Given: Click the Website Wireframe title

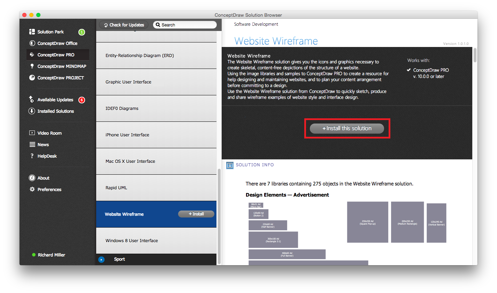Looking at the screenshot, I should pyautogui.click(x=276, y=41).
